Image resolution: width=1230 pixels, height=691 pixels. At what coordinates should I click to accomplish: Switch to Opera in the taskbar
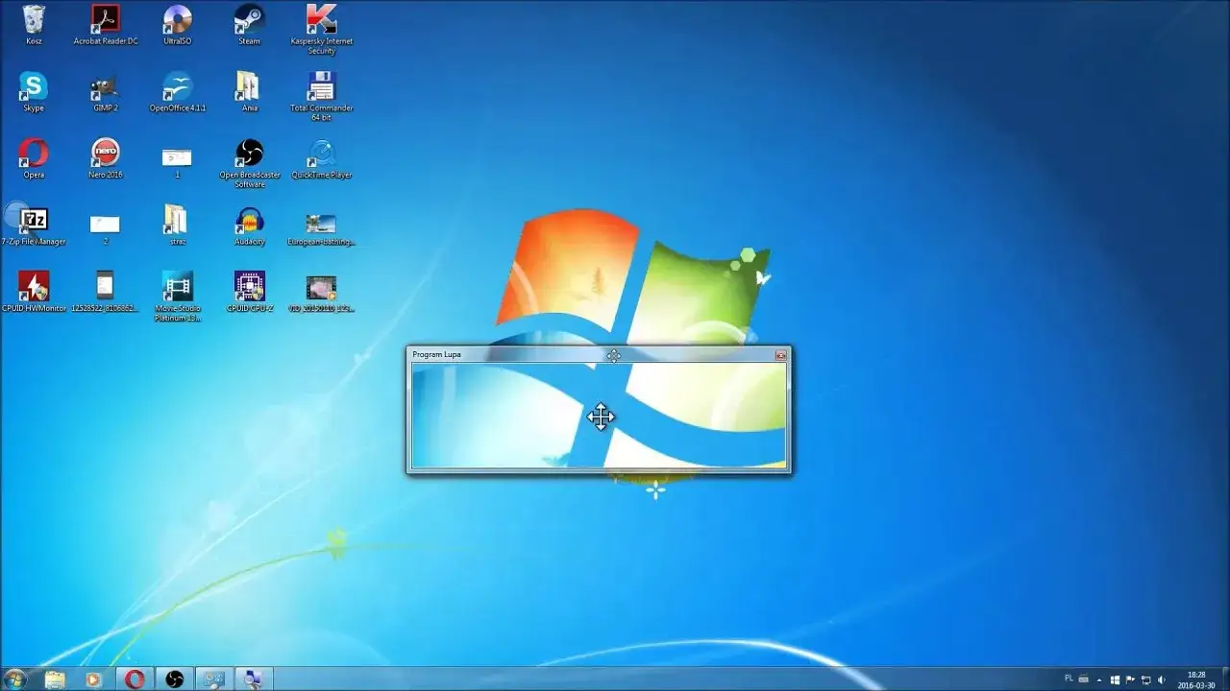point(135,679)
